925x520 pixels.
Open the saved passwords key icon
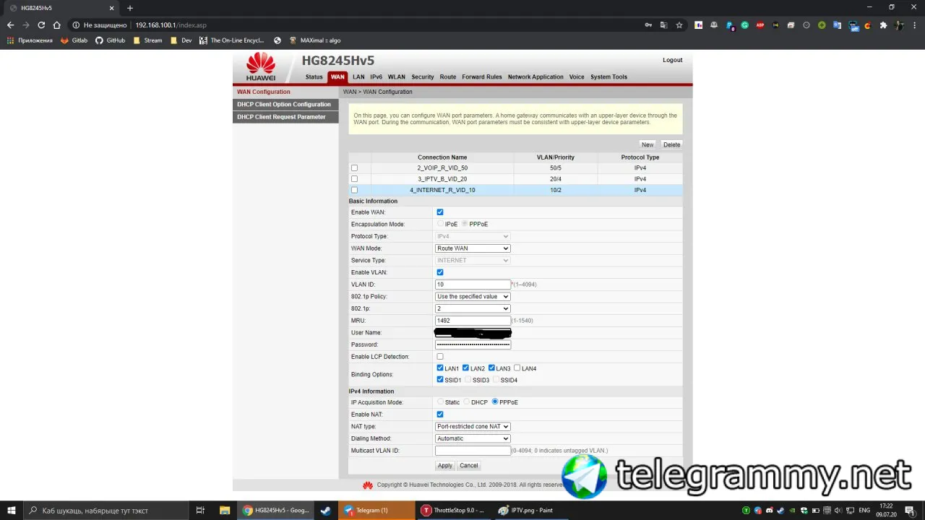648,25
